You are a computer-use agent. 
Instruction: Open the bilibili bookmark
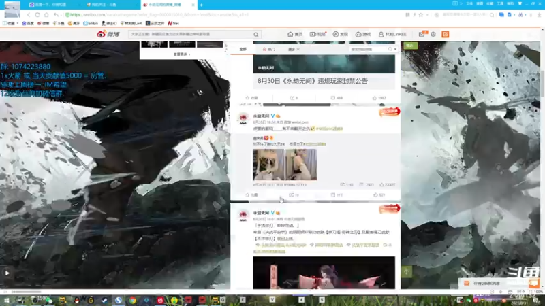(x=91, y=23)
